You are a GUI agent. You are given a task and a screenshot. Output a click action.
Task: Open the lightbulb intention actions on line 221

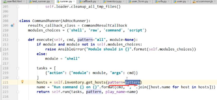22,82
